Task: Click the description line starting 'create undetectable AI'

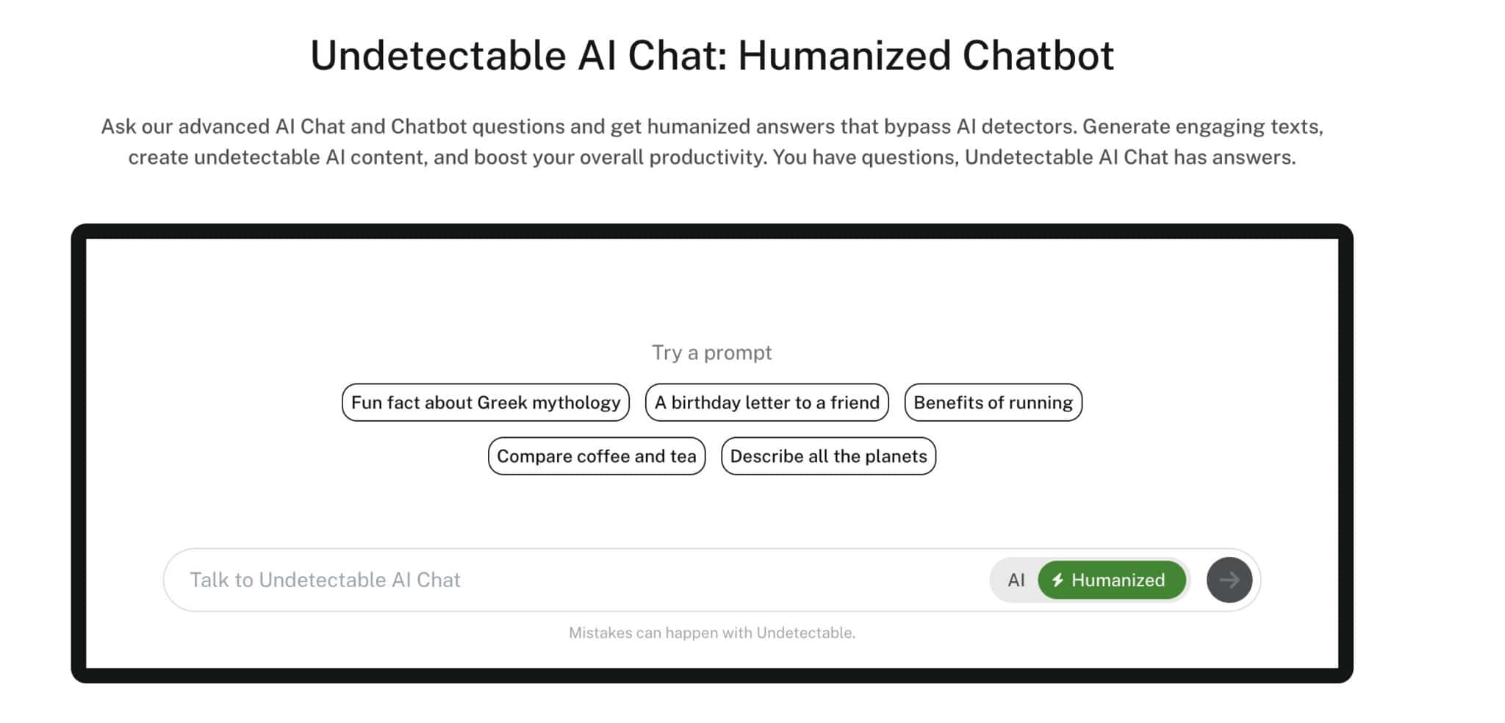Action: 711,157
